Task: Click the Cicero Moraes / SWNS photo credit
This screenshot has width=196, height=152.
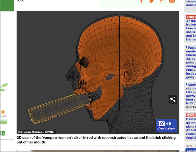Action: click(36, 132)
